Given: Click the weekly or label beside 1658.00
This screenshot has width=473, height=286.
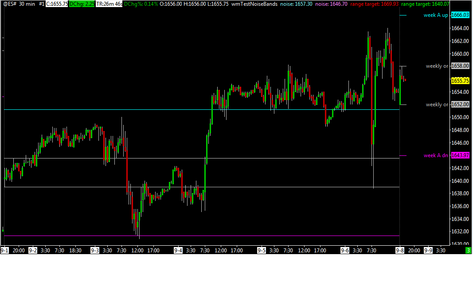Looking at the screenshot, I should (x=437, y=66).
